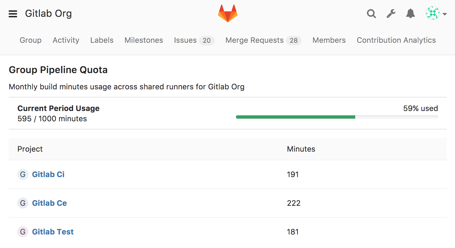Select the Labels navigation item
Image resolution: width=455 pixels, height=248 pixels.
(x=102, y=40)
